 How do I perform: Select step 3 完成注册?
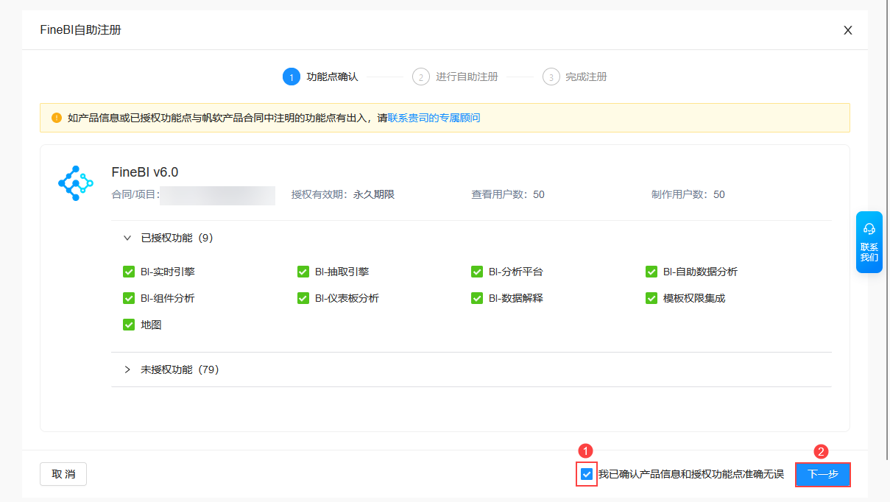coord(575,77)
